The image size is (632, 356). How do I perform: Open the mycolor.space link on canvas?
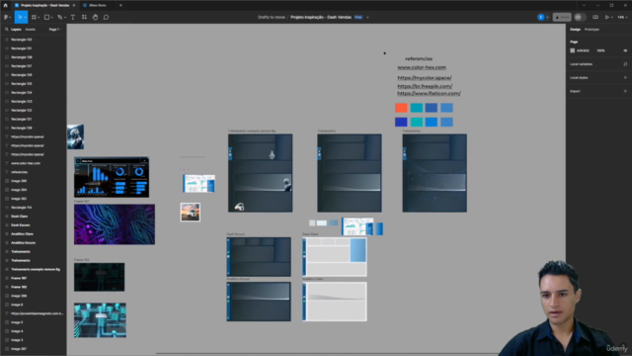[425, 78]
